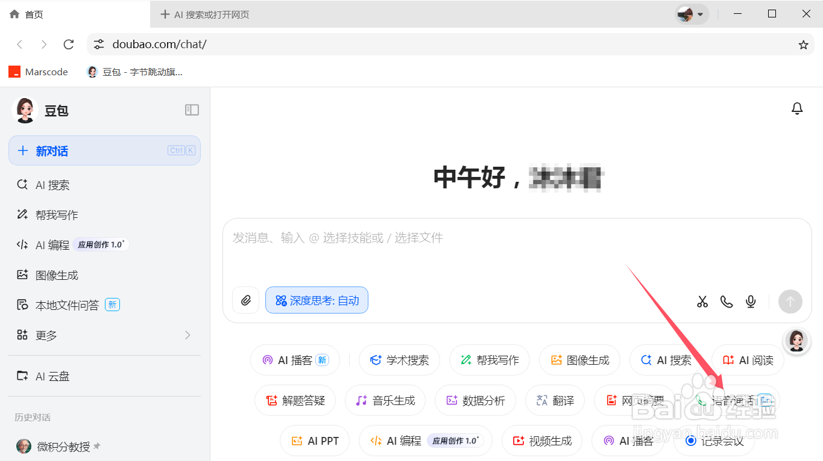Viewport: 823px width, 461px height.
Task: Select the AI 阅读 skill chip
Action: [748, 360]
